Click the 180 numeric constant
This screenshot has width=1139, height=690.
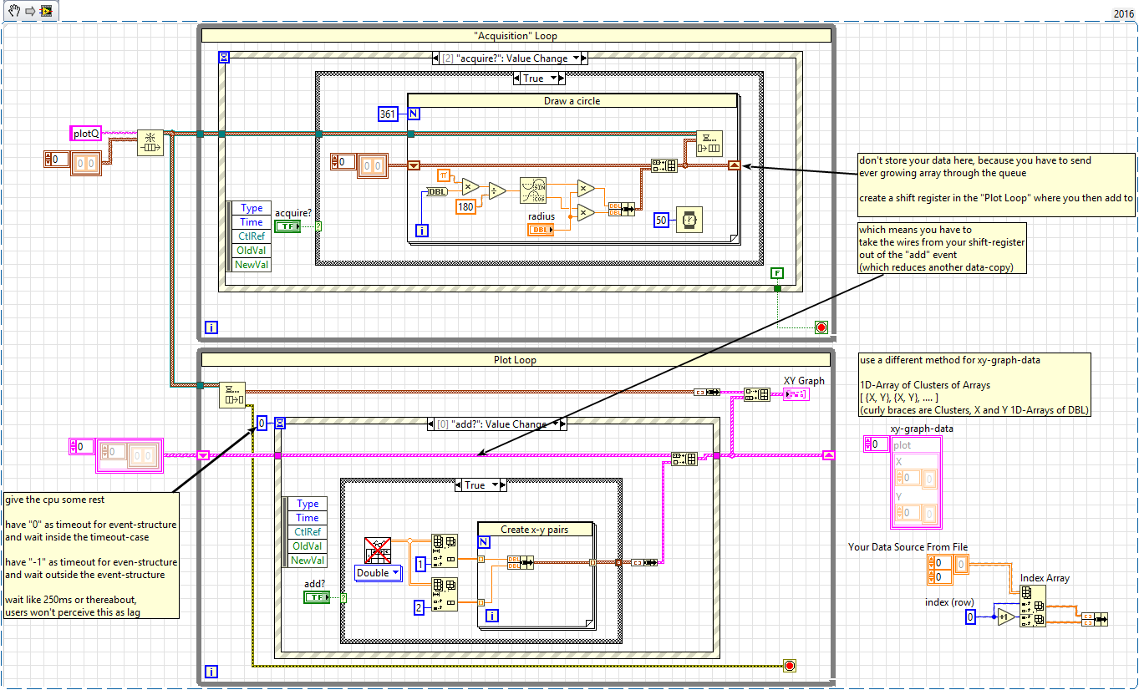467,206
